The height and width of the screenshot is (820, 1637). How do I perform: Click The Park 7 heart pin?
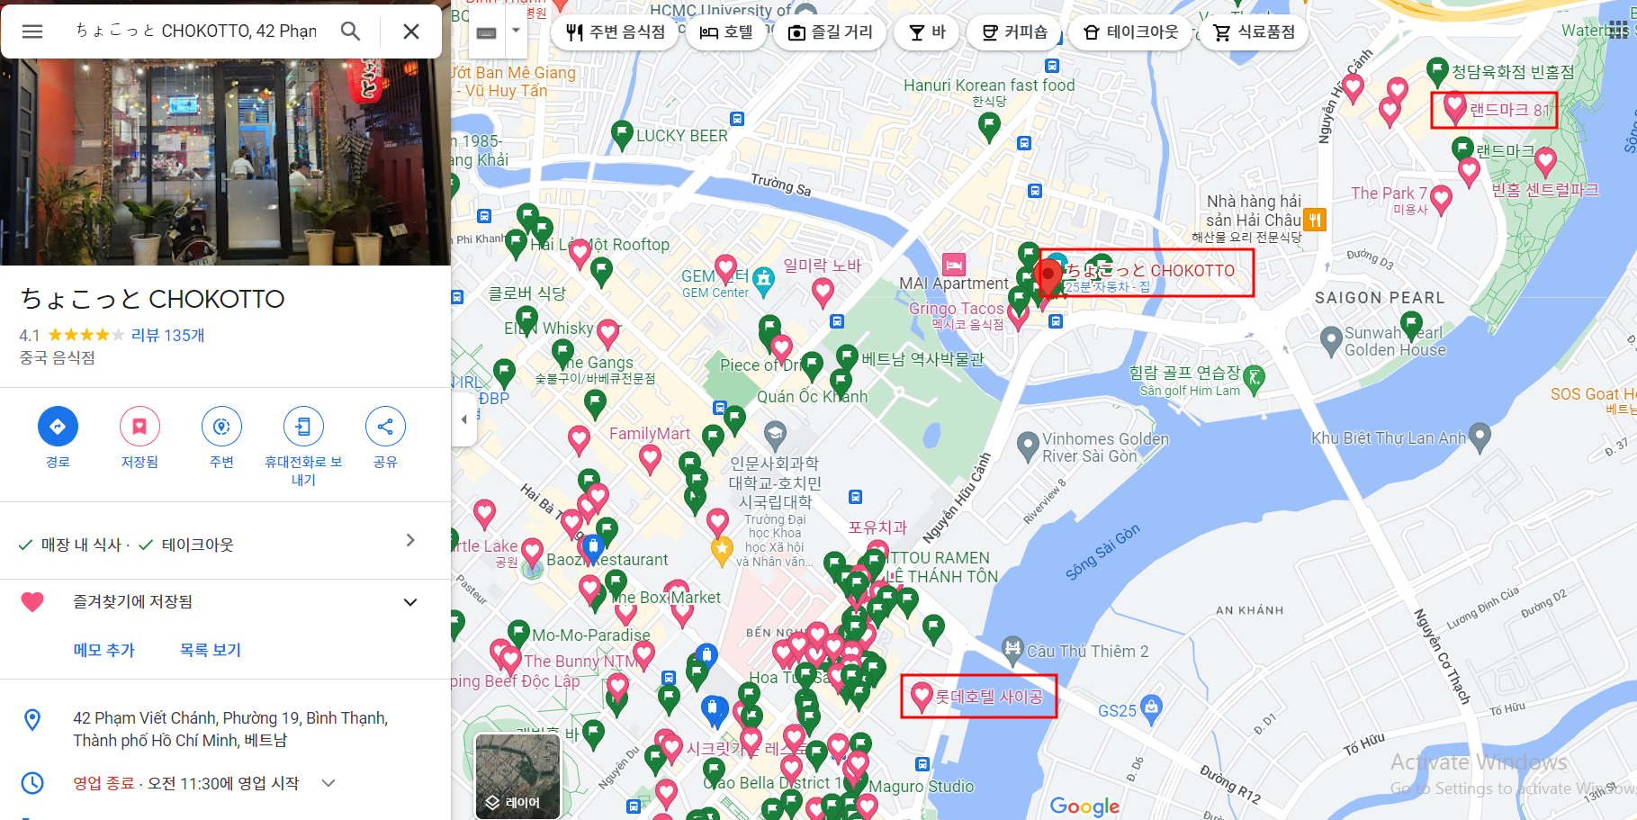click(1441, 200)
